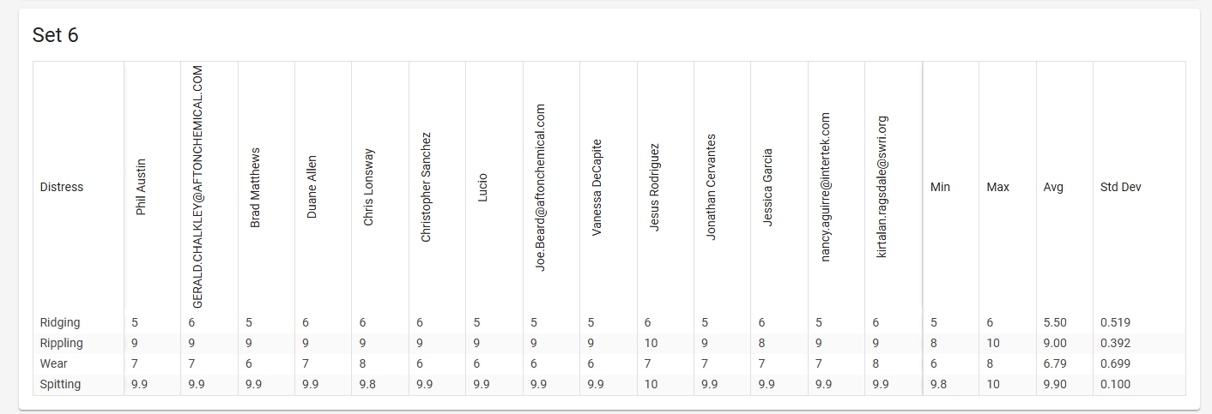Viewport: 1212px width, 414px height.
Task: Select the Distress column header
Action: coord(62,187)
